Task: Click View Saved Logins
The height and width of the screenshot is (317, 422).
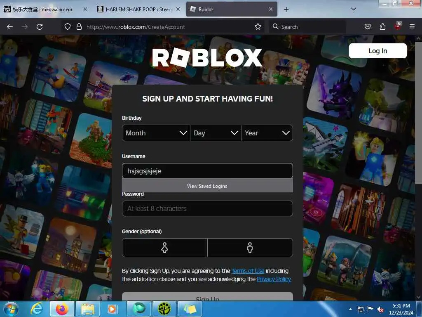Action: (207, 186)
